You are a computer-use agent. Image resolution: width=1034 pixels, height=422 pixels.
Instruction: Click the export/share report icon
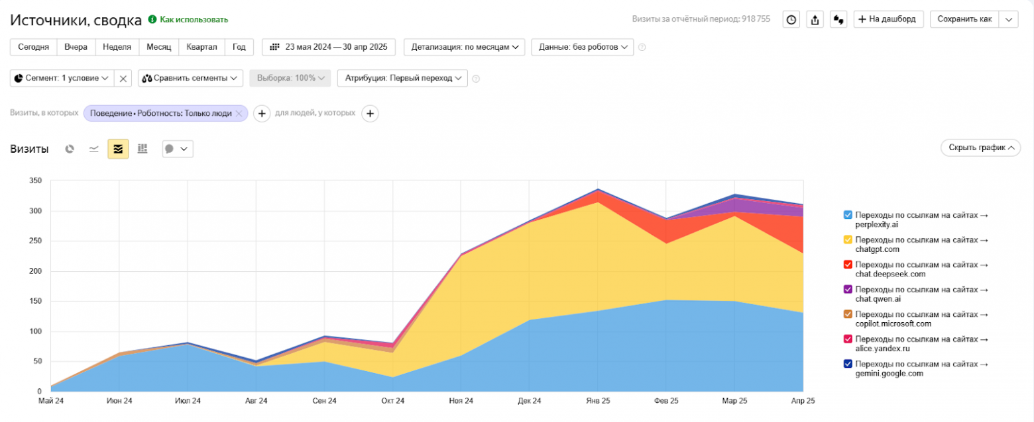tap(815, 19)
